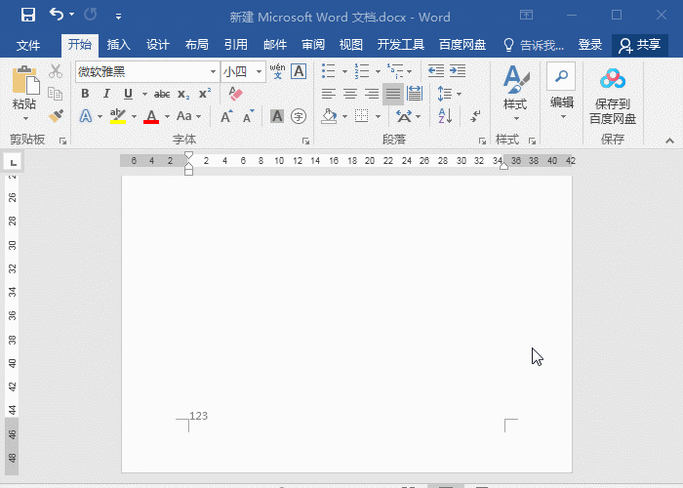Click the 共享 share button
Viewport: 683px width, 488px height.
point(640,45)
